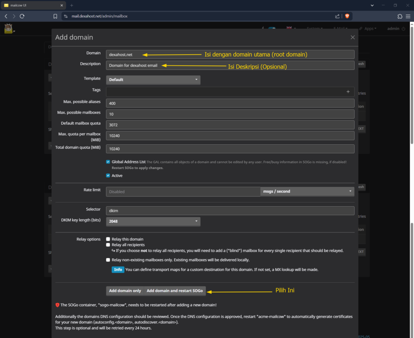Close the Add domain dialog

(353, 37)
